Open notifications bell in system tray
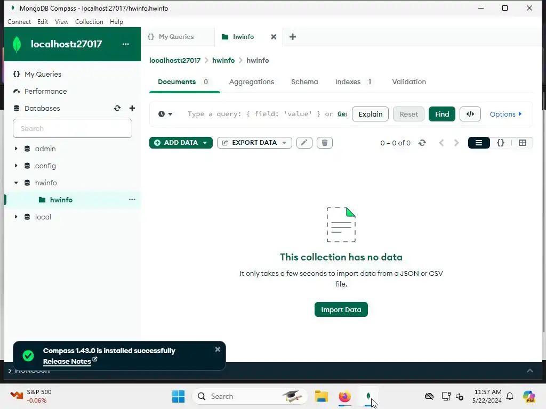Viewport: 546px width, 409px height. click(x=510, y=396)
